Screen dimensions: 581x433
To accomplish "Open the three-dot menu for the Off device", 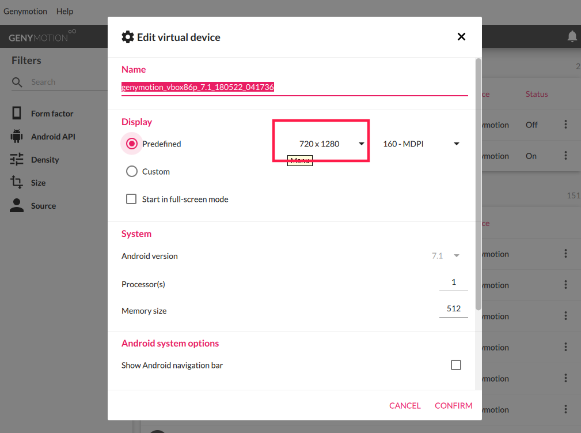I will [565, 125].
